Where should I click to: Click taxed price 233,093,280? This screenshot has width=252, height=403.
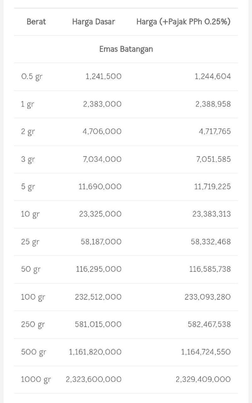(x=208, y=297)
